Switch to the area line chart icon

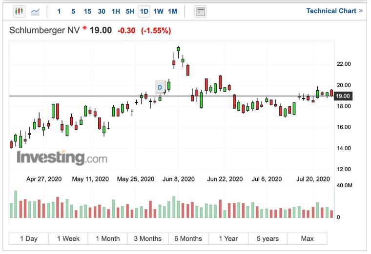coord(35,11)
